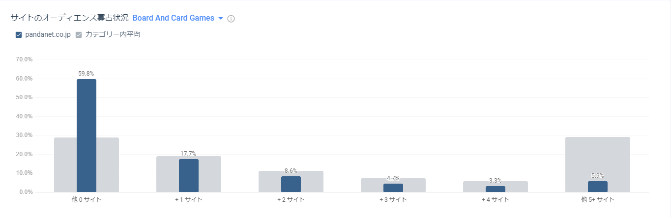Click the blue 8.6% bar
Image resolution: width=671 pixels, height=218 pixels.
tap(291, 184)
